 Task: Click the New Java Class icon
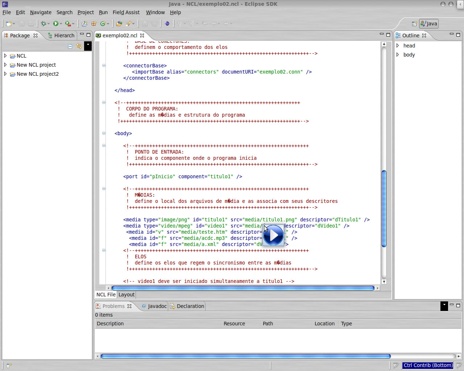click(x=103, y=24)
